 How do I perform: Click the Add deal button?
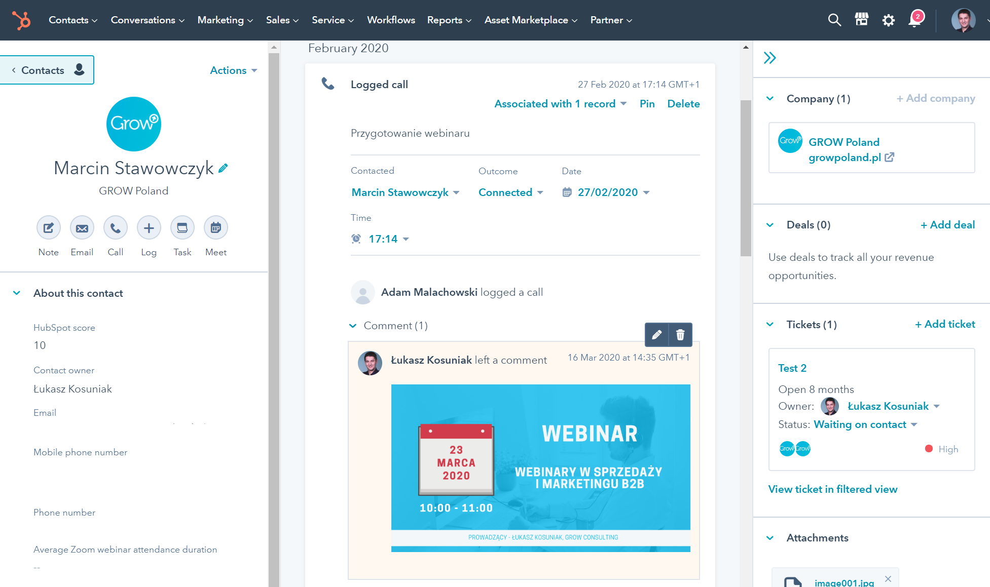[947, 224]
